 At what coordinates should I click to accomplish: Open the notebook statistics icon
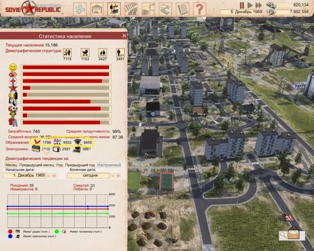(x=182, y=9)
